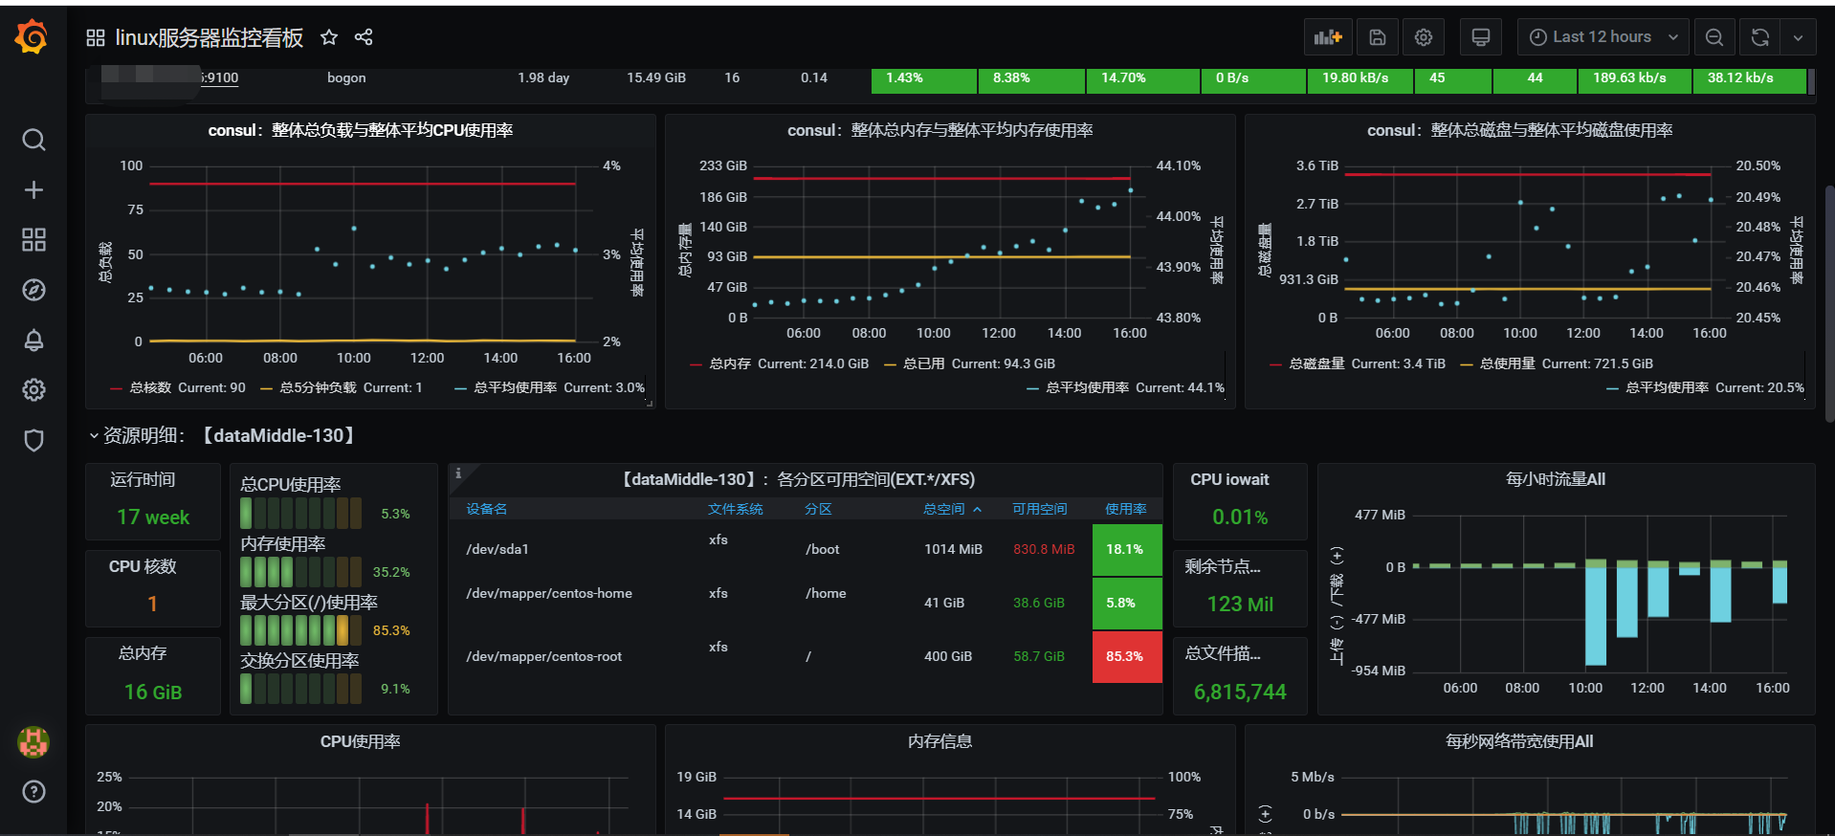Click the green 18.1% usage cell
The width and height of the screenshot is (1835, 836).
[1127, 549]
